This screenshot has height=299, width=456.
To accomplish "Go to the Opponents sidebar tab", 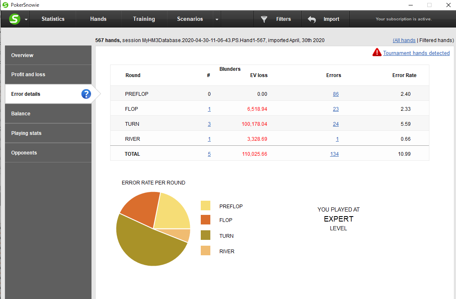I will (x=48, y=153).
